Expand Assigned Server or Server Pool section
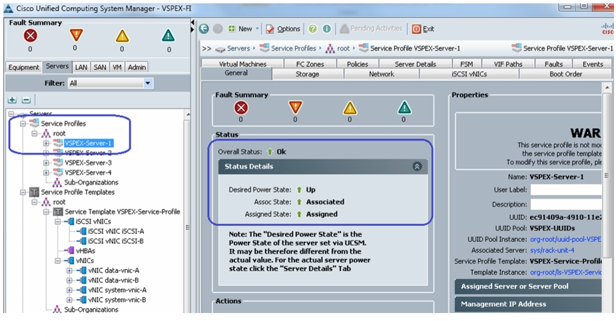Screen dimensions: 616x321 [x=527, y=286]
